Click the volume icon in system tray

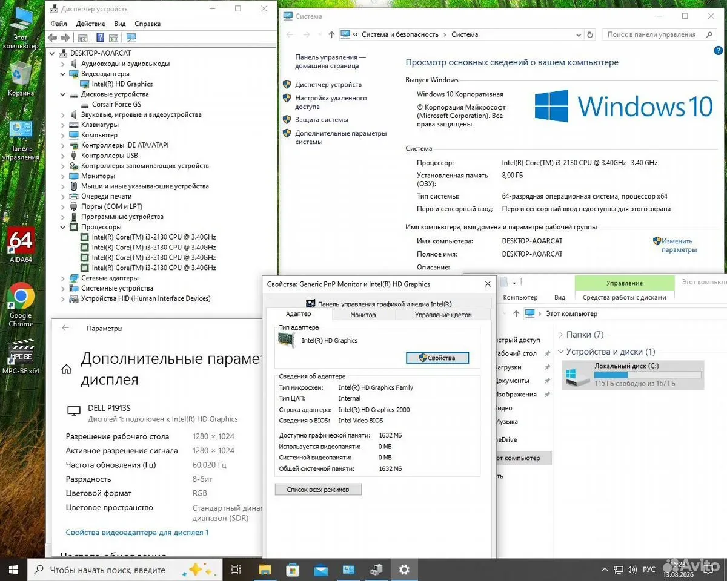[x=633, y=570]
